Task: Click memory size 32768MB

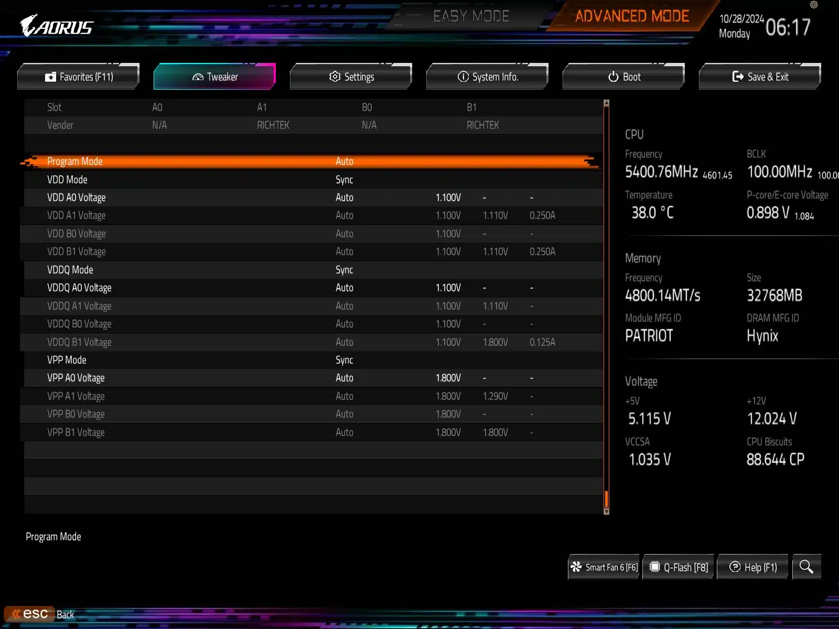Action: point(775,296)
